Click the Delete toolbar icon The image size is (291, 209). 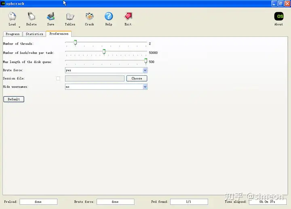32,17
